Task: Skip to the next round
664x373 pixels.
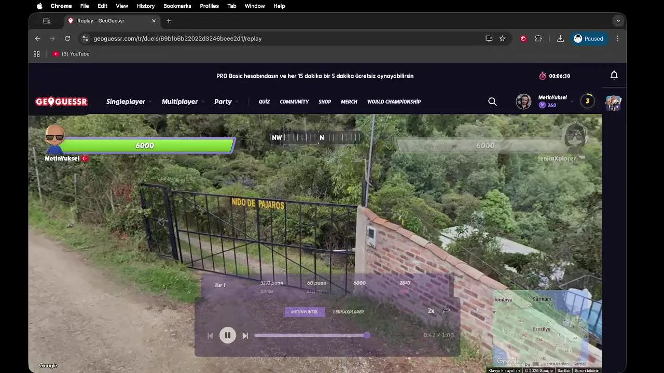Action: coord(245,336)
